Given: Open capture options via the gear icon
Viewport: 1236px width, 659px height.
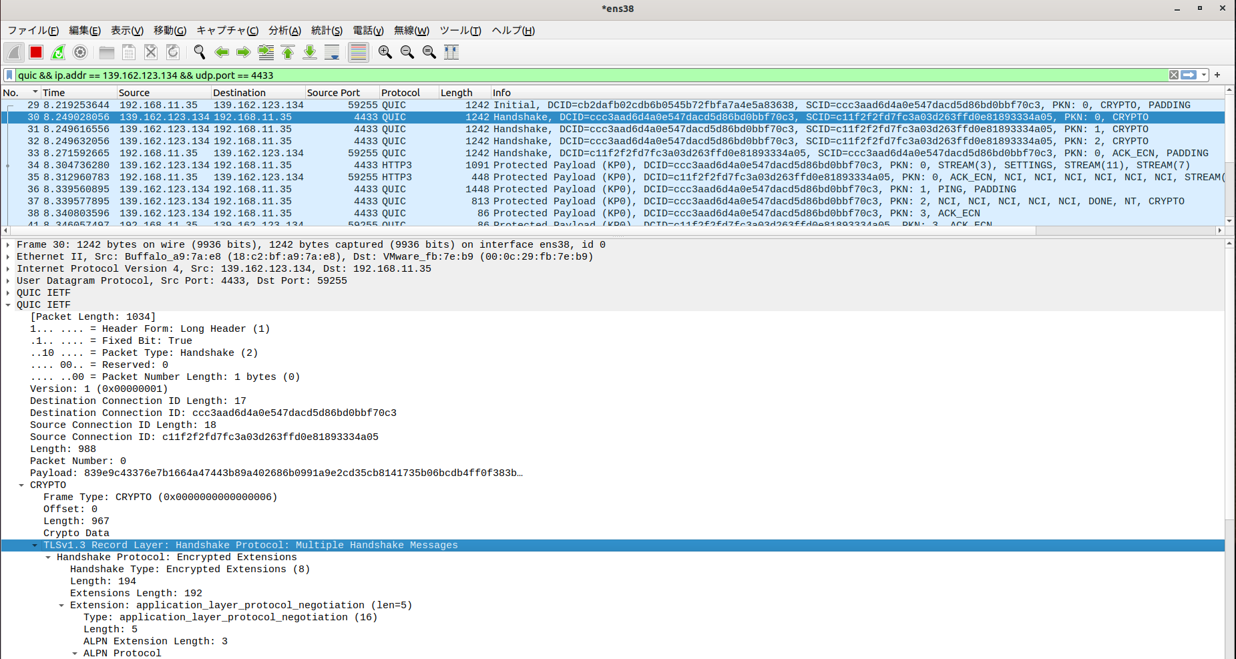Looking at the screenshot, I should point(80,52).
